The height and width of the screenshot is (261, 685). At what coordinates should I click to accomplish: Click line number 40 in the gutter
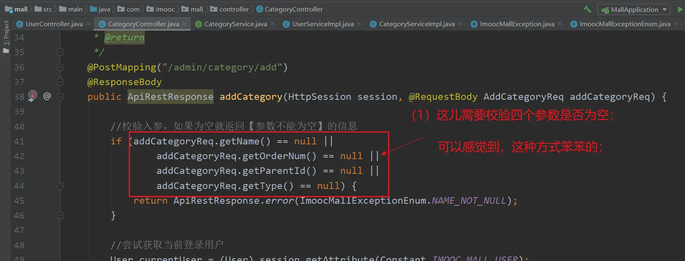19,127
